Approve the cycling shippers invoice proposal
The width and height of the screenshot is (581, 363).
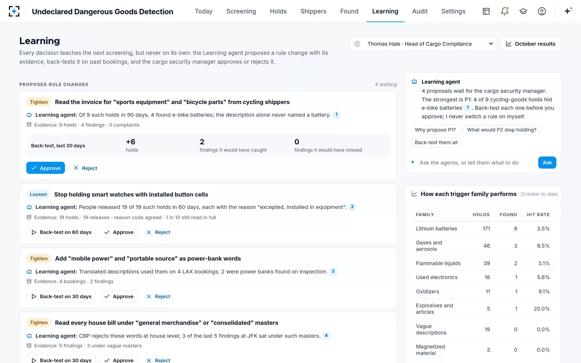(x=46, y=168)
